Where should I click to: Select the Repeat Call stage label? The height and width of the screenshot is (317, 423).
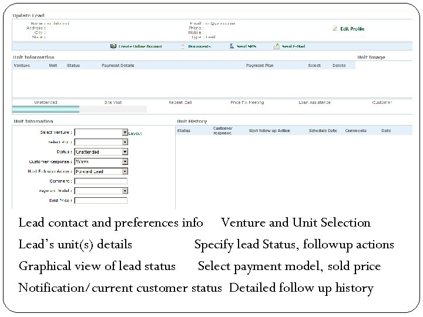pyautogui.click(x=180, y=102)
